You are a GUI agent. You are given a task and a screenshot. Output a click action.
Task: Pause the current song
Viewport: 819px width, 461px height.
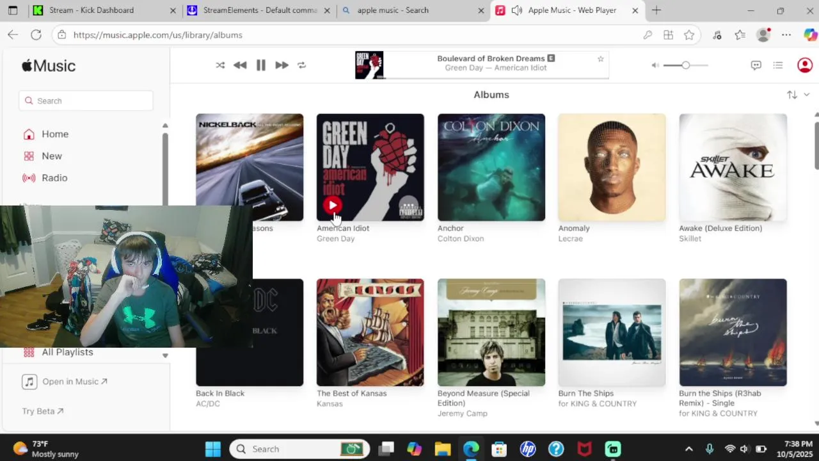[x=261, y=65]
